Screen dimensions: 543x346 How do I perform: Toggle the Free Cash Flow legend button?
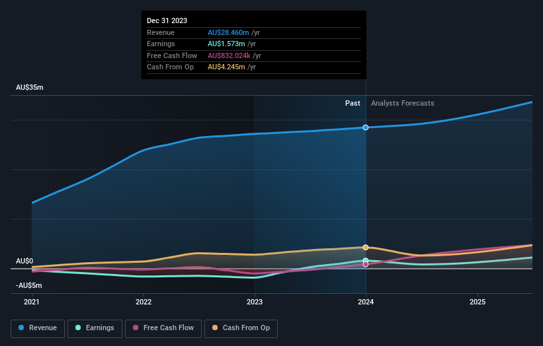point(163,328)
